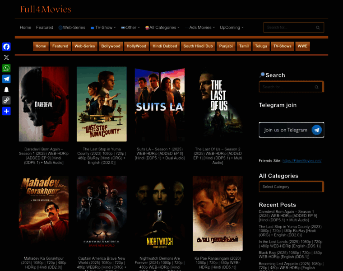This screenshot has width=343, height=271.
Task: Open the Punjabi category button
Action: [x=226, y=46]
